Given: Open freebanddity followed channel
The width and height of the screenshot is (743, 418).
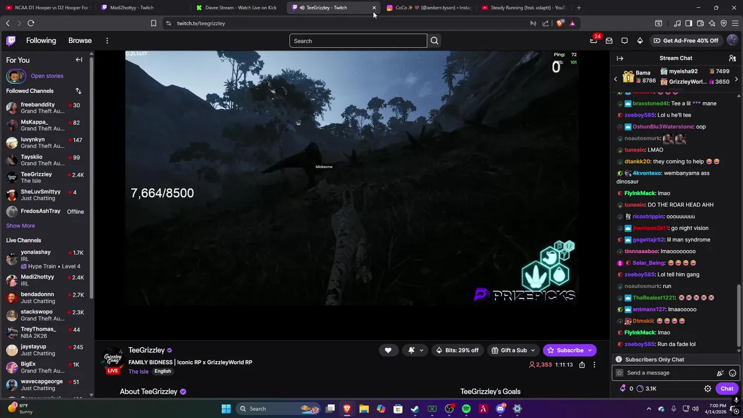Looking at the screenshot, I should click(x=46, y=108).
